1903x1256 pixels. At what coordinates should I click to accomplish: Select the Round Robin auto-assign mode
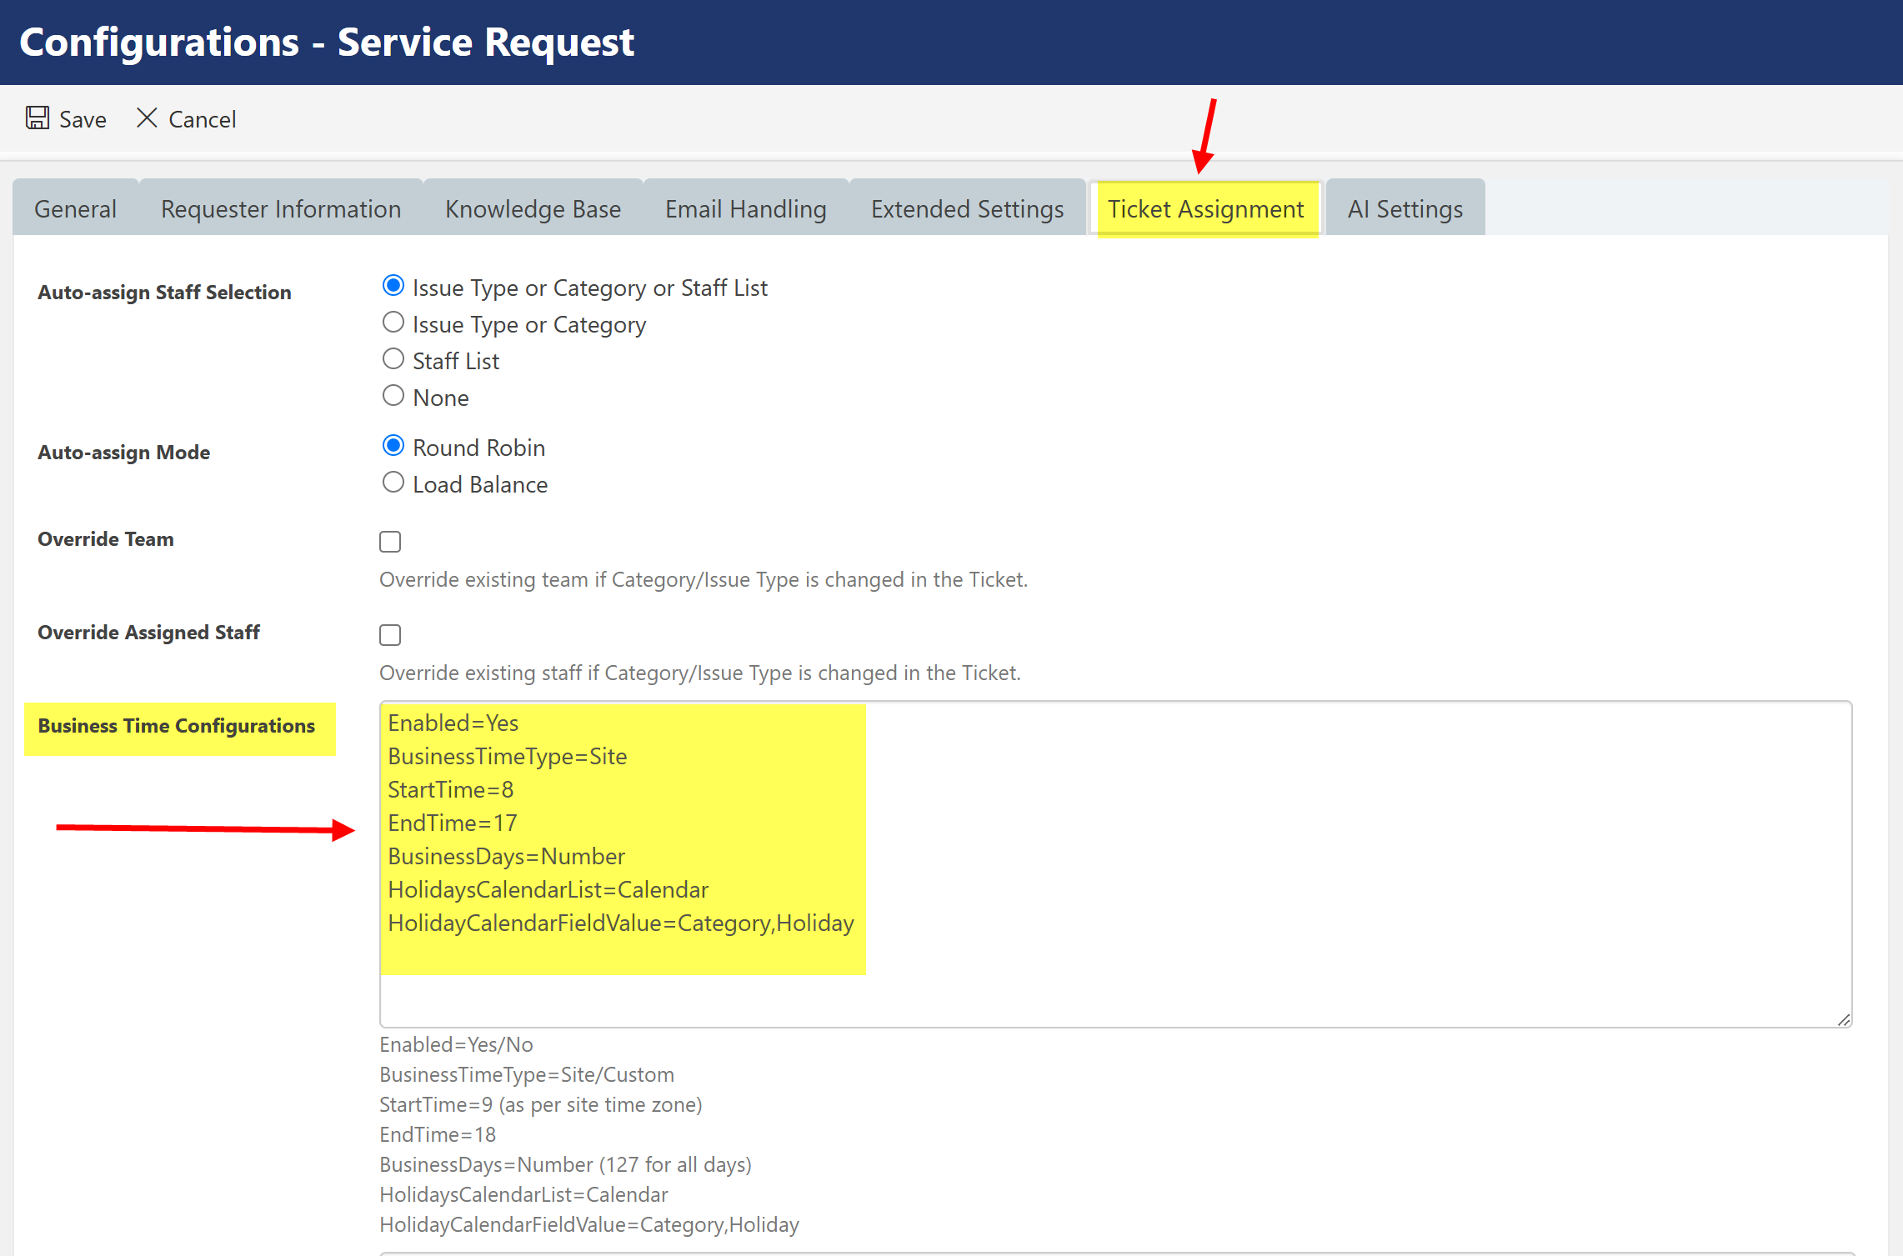coord(393,446)
